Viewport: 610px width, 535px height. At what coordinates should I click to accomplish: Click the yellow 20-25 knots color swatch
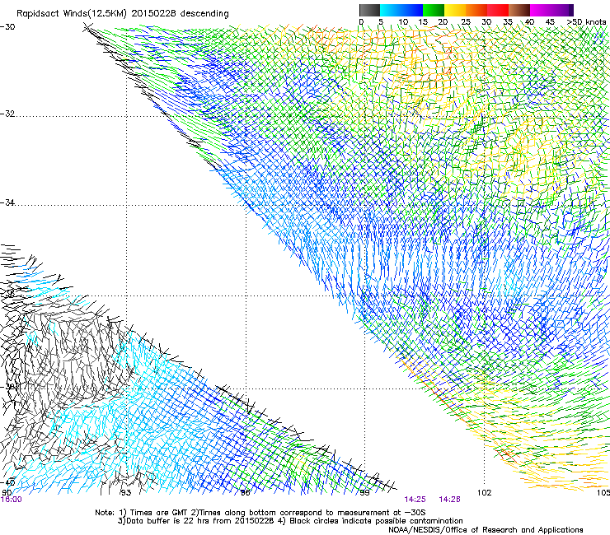(455, 10)
